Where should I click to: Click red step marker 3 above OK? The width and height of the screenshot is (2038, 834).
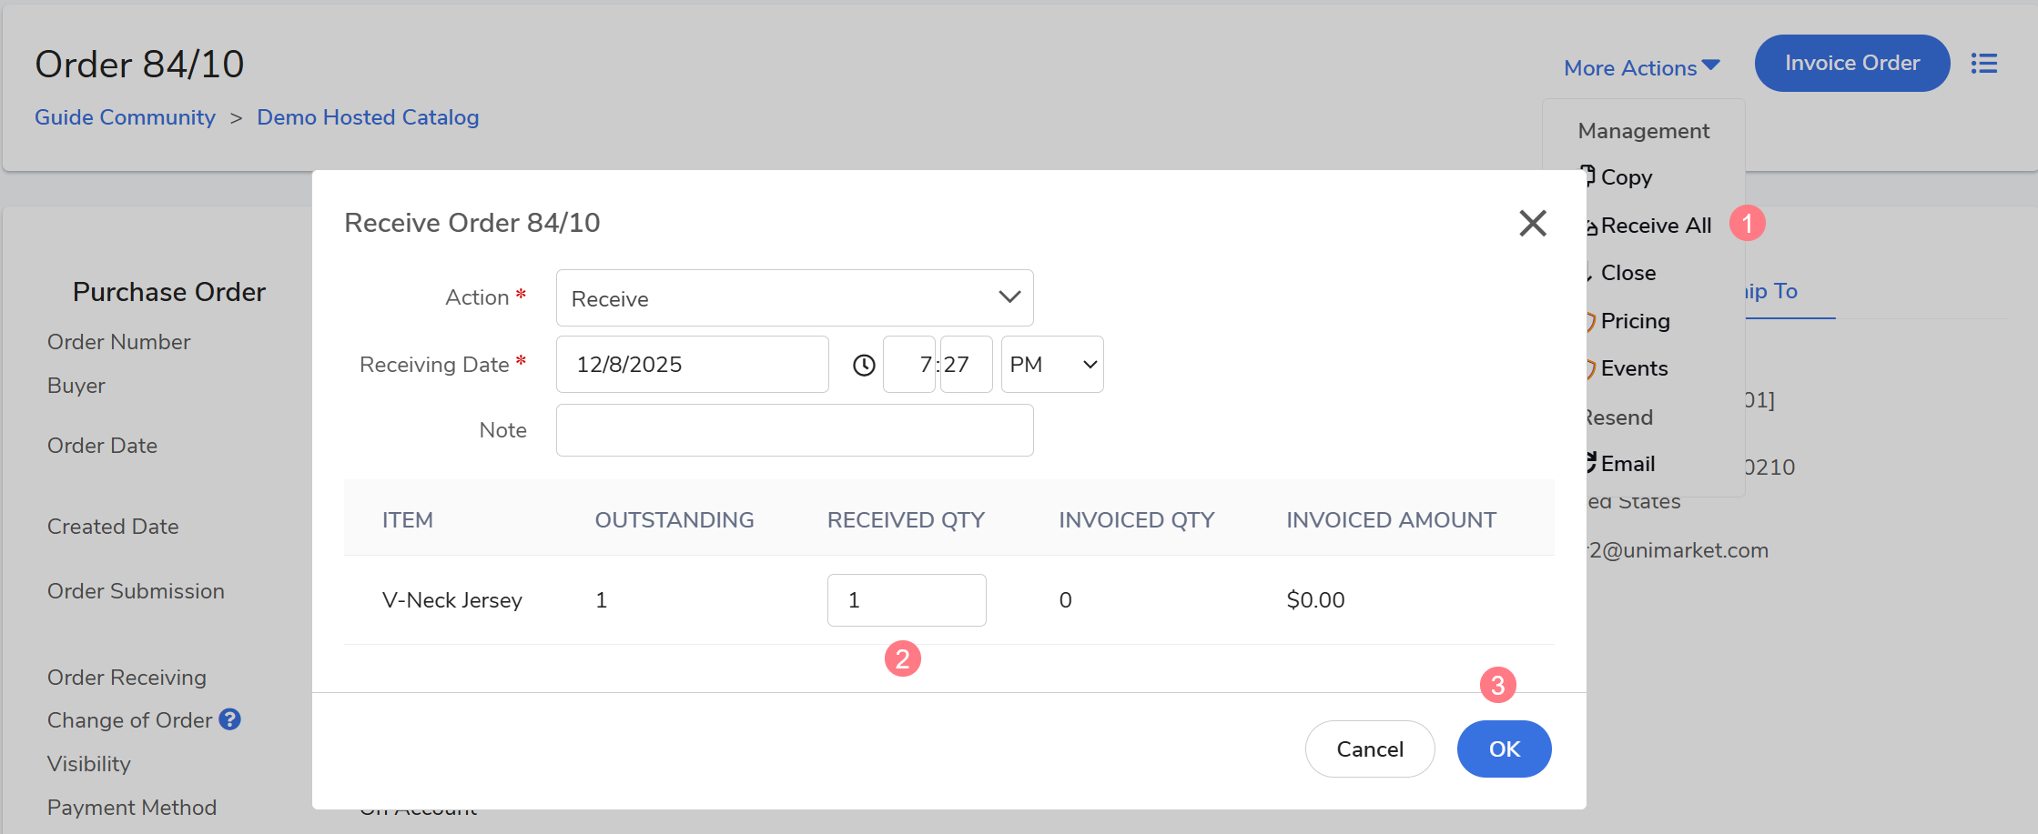tap(1497, 685)
